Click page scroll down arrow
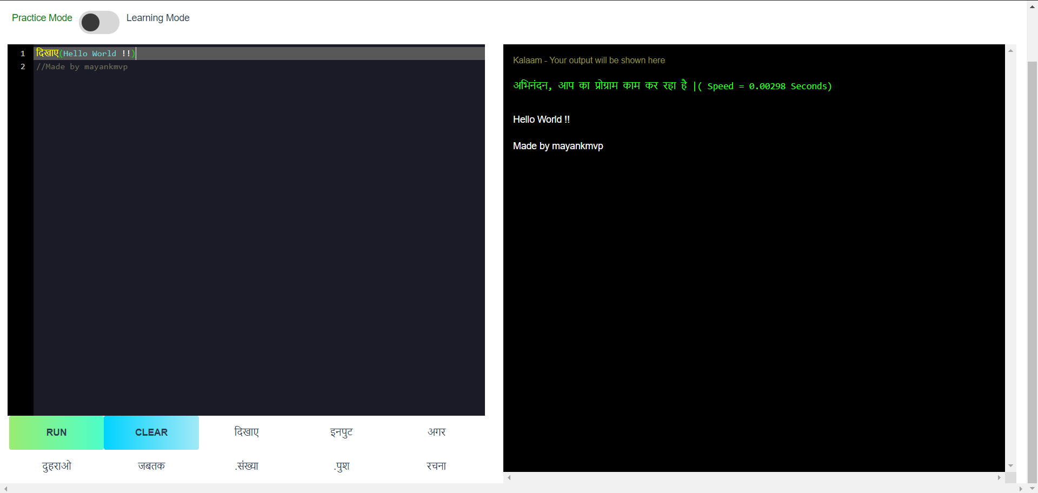The height and width of the screenshot is (493, 1038). [x=1032, y=488]
